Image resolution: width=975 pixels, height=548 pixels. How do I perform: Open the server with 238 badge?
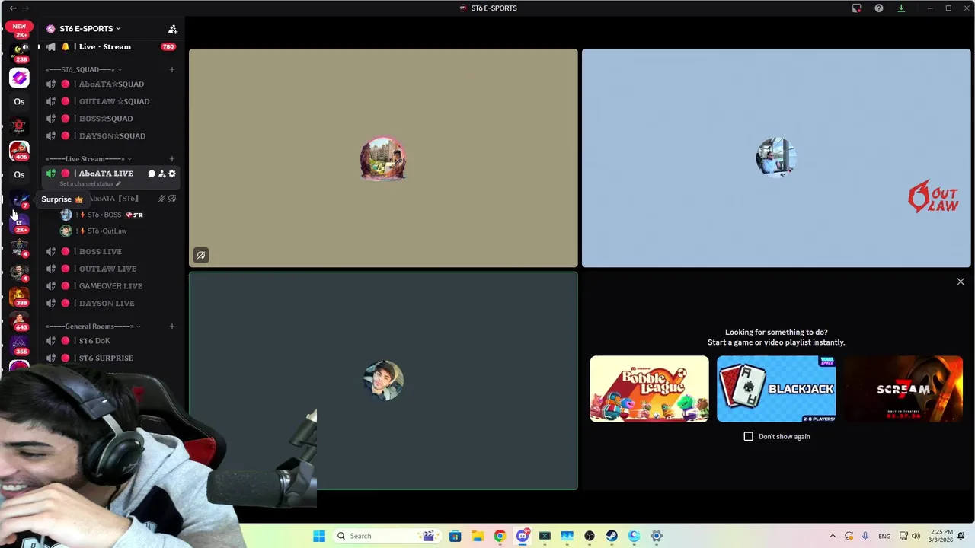click(x=19, y=52)
